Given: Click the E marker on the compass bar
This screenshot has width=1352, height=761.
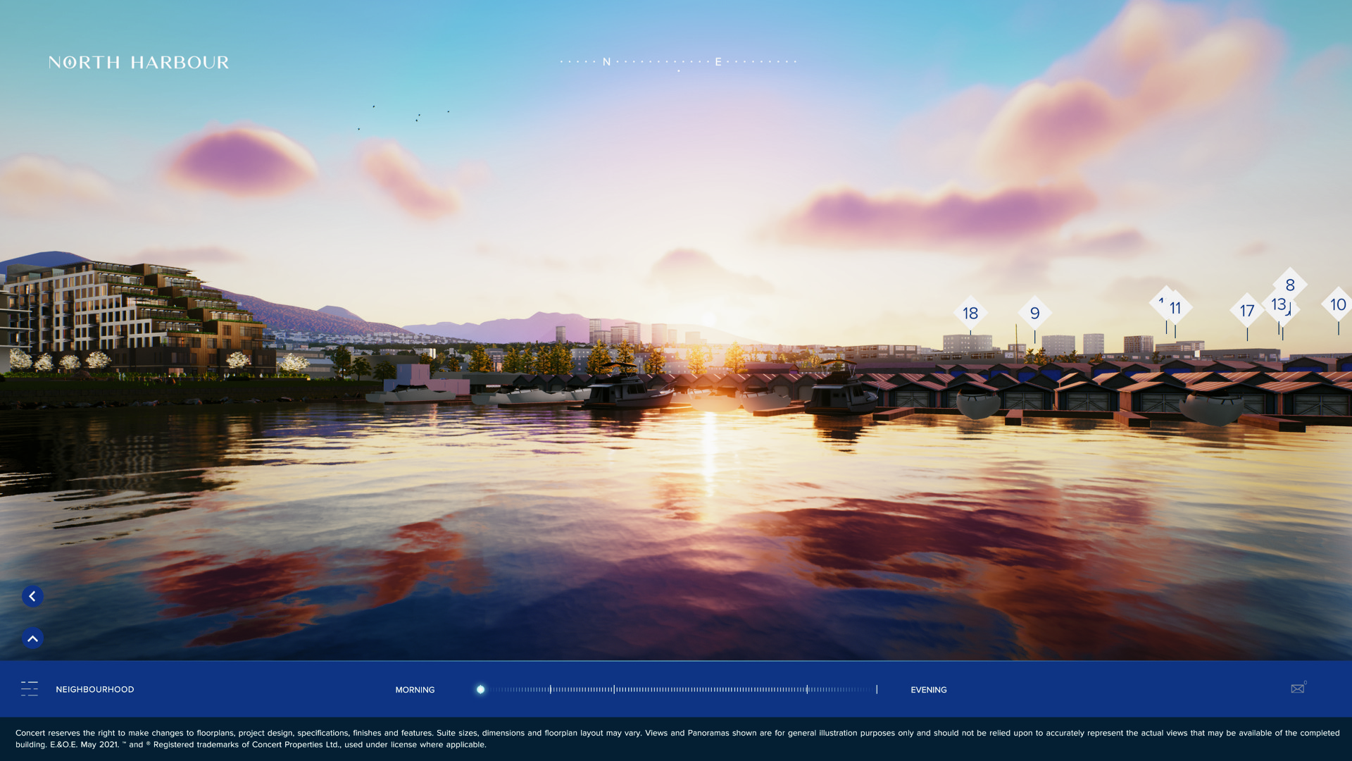Looking at the screenshot, I should [x=718, y=62].
